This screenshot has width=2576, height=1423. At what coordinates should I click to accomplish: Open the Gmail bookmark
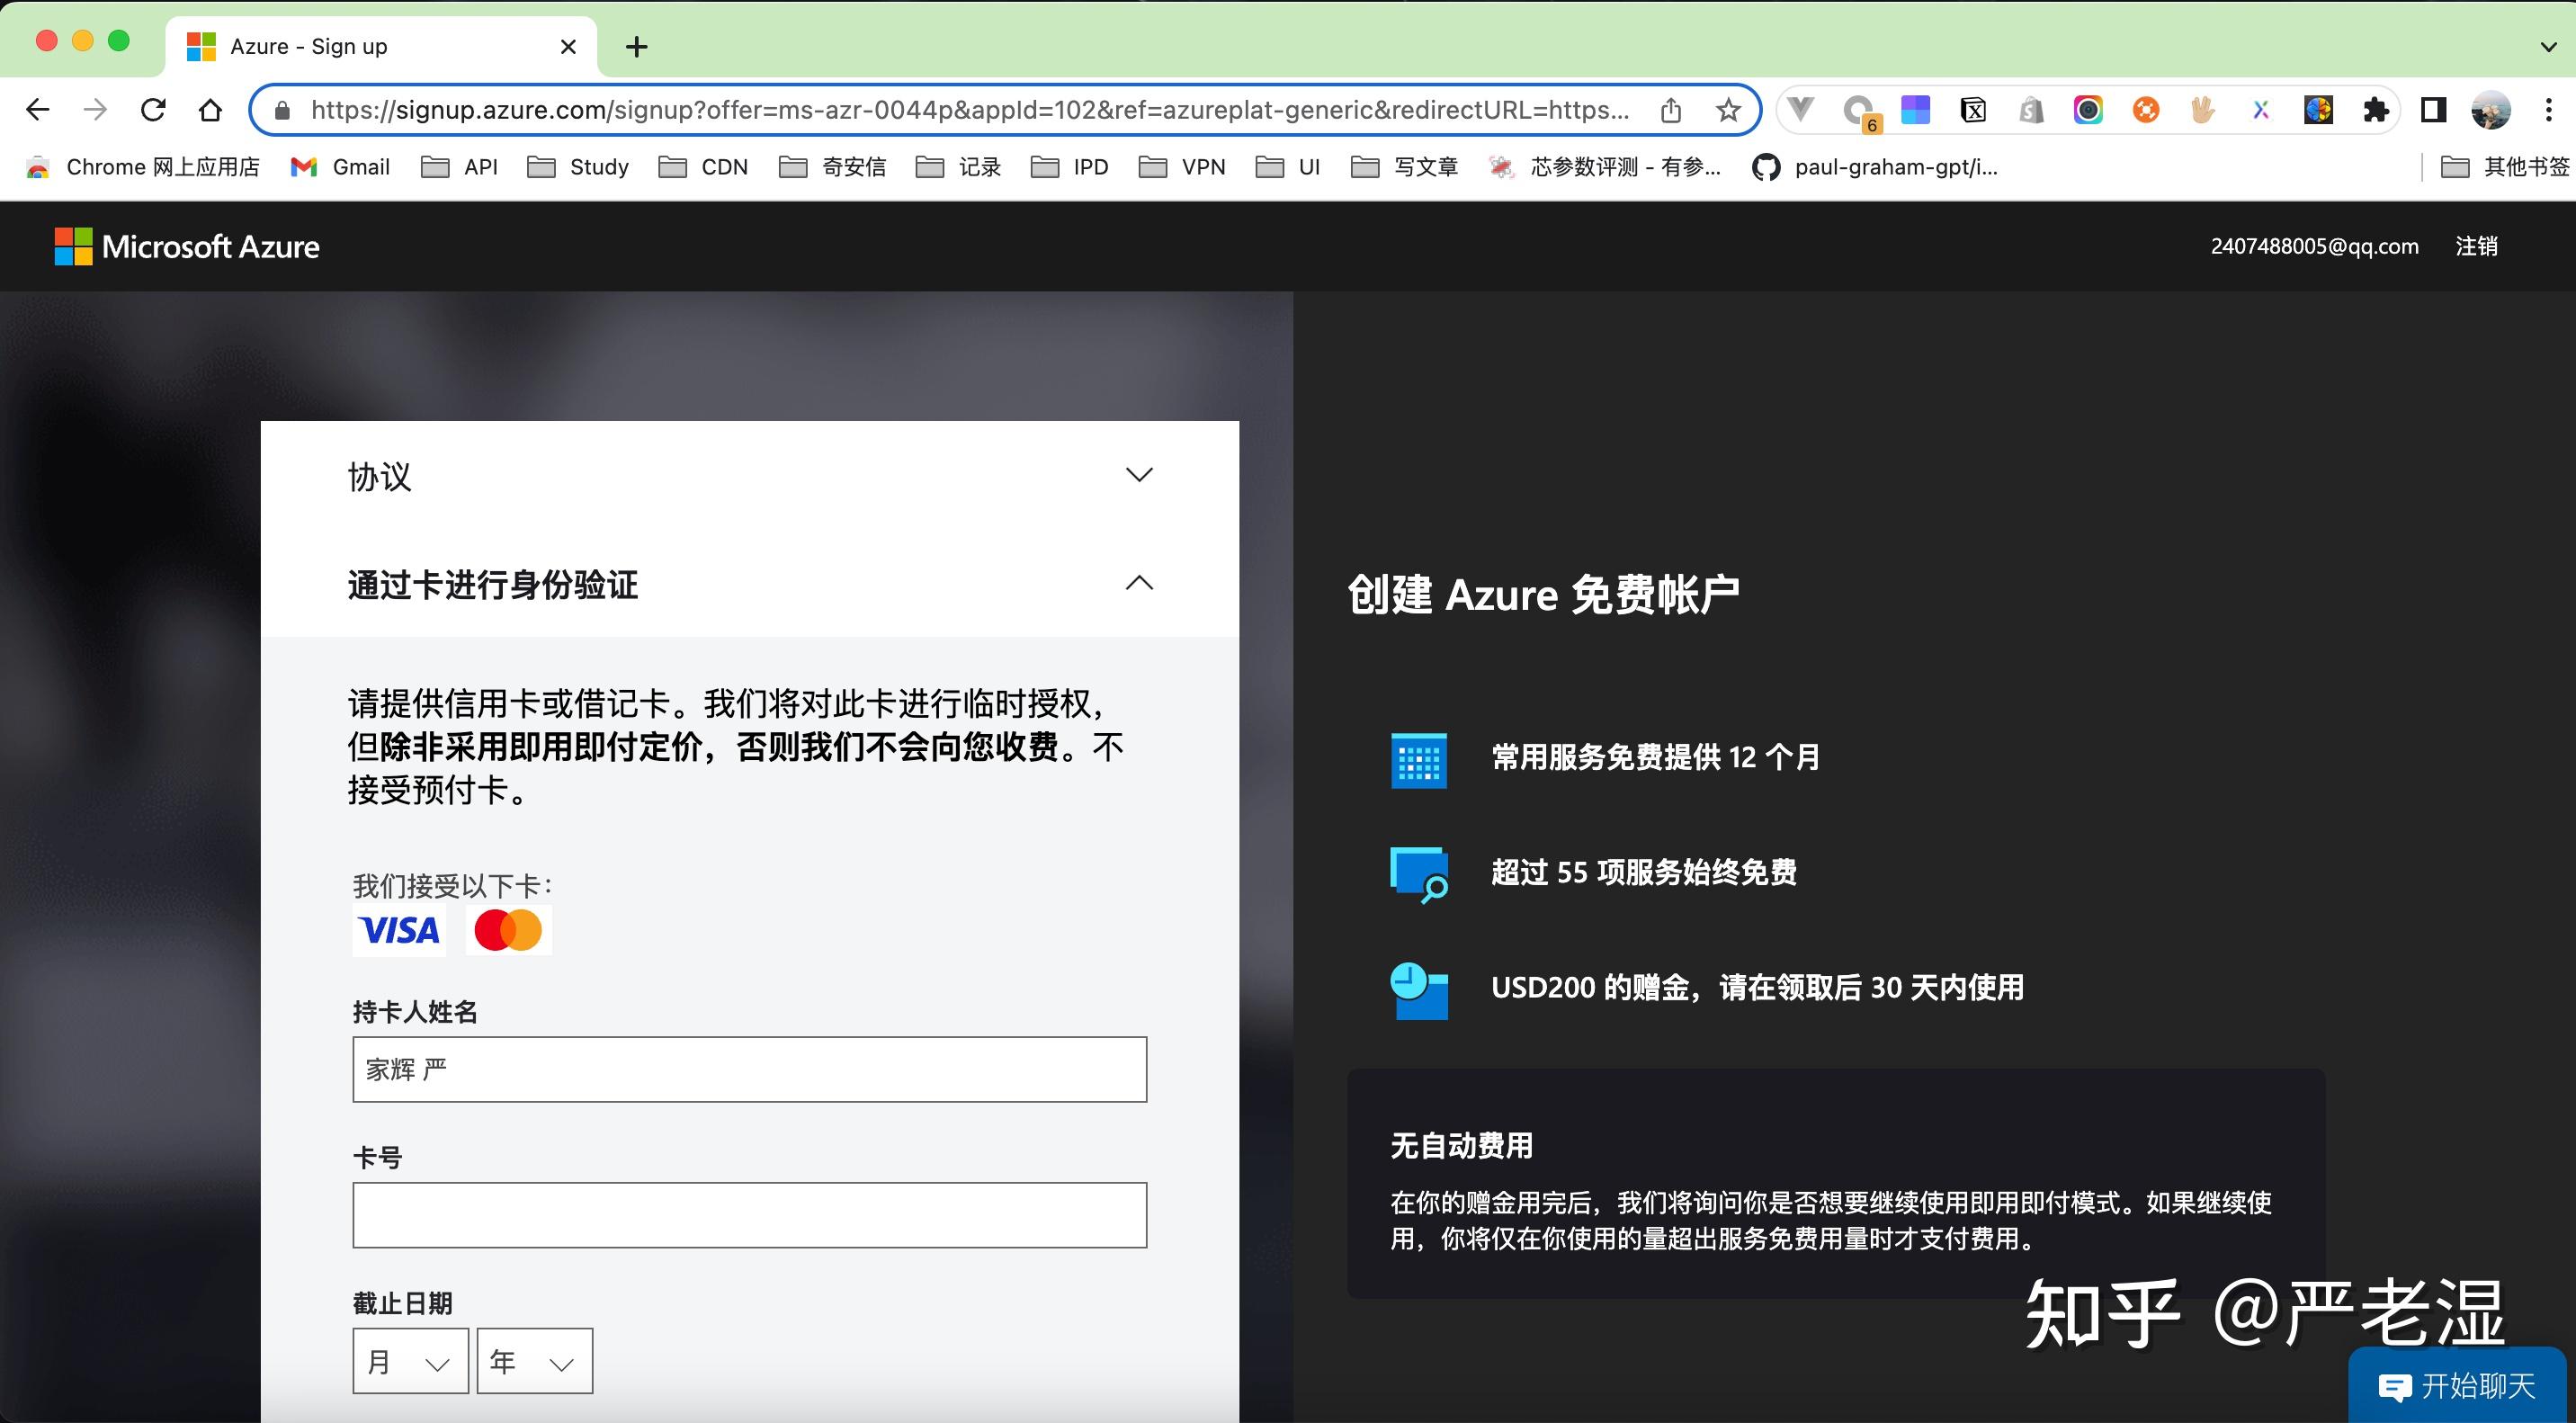(x=338, y=167)
